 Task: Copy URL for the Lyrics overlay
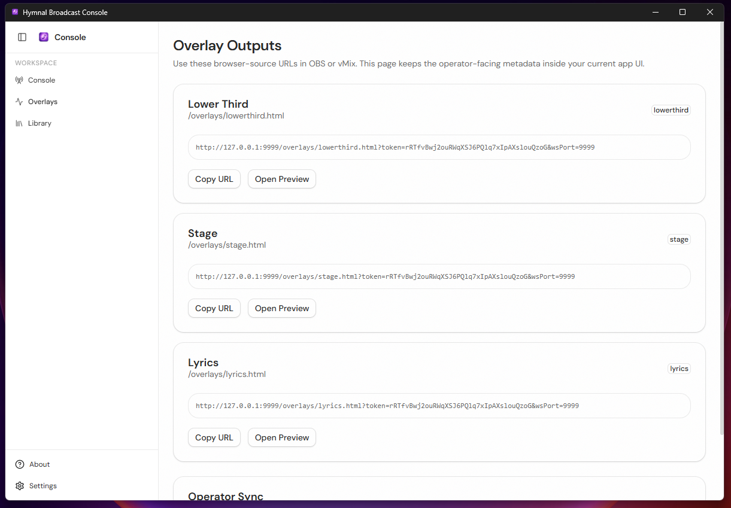214,437
